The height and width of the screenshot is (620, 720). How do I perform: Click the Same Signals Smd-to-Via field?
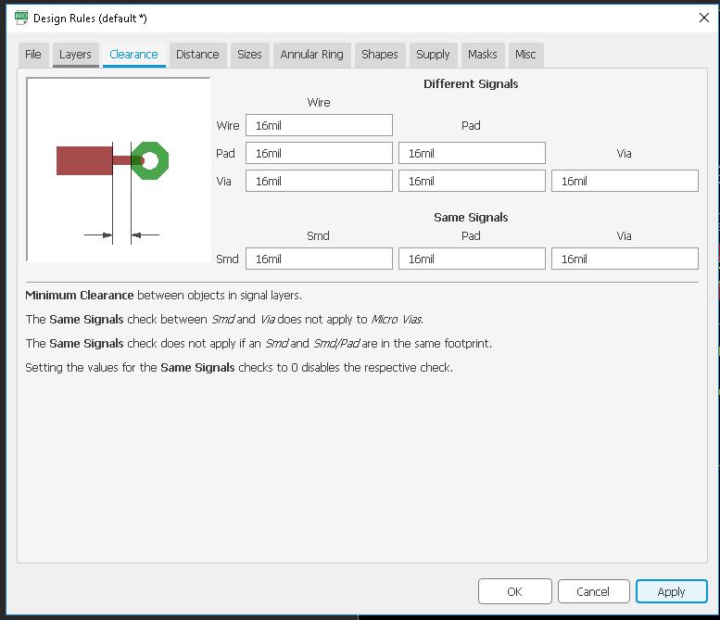pyautogui.click(x=625, y=259)
